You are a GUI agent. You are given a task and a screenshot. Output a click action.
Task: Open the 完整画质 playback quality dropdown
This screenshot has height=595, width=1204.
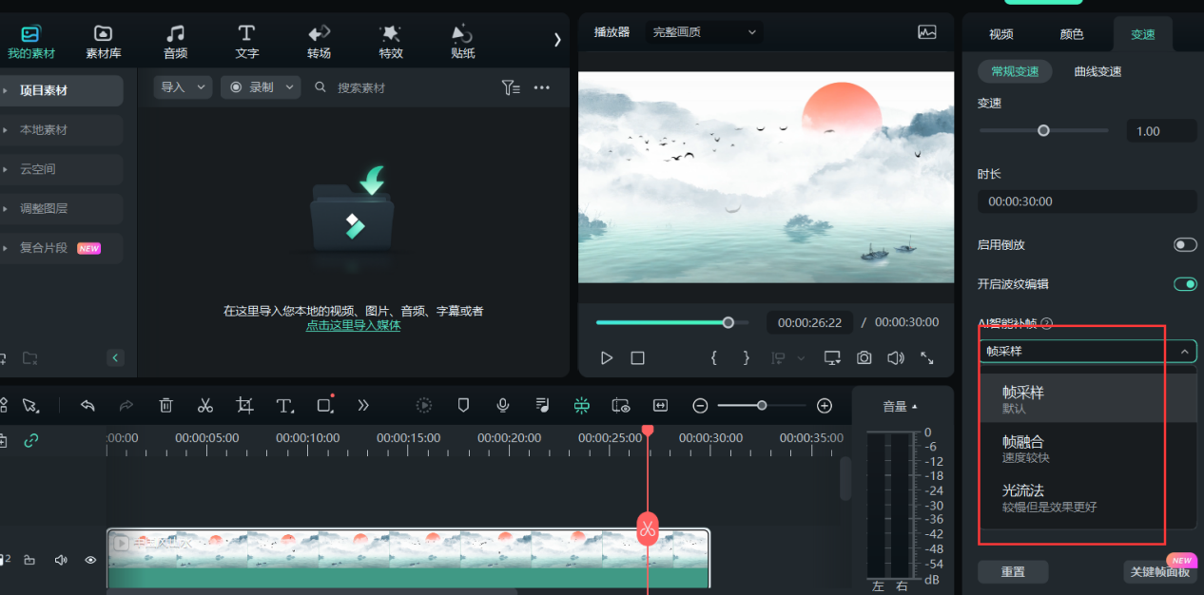click(x=703, y=31)
